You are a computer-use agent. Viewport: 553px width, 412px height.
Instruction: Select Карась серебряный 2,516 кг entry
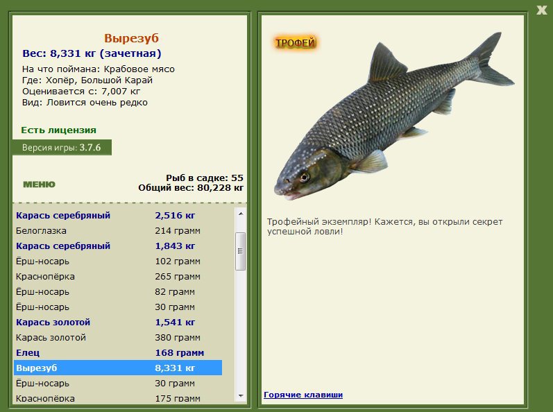coord(118,215)
